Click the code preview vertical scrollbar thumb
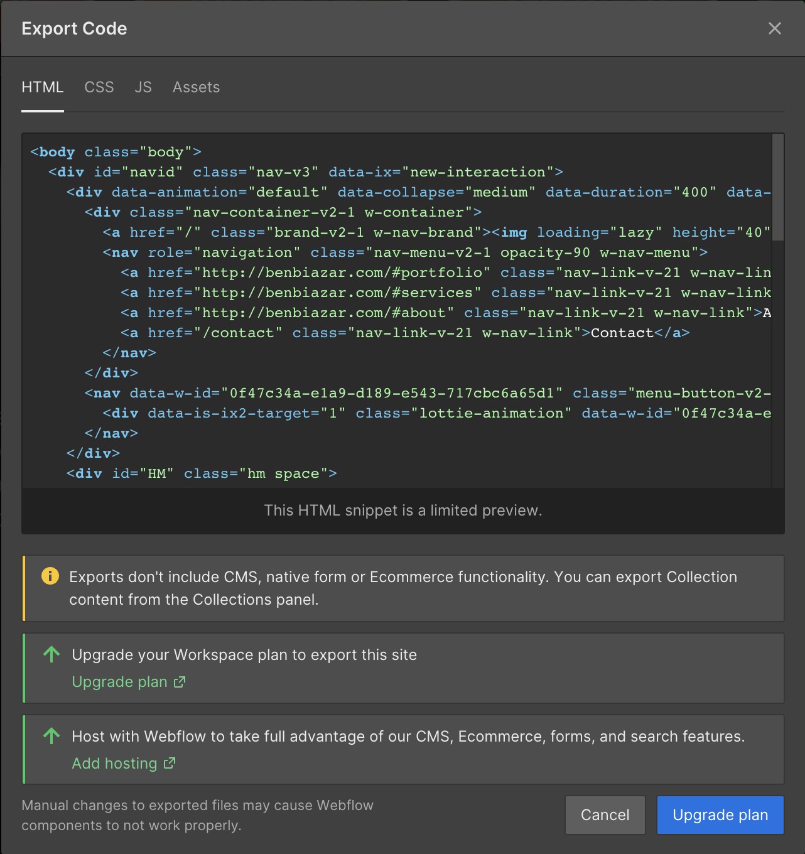805x854 pixels. point(778,187)
